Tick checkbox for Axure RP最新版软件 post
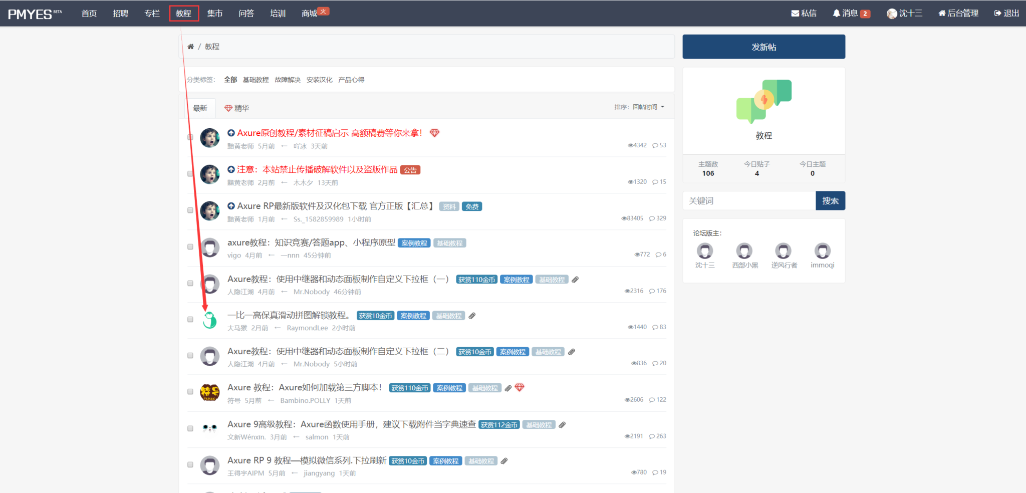The image size is (1026, 493). point(190,210)
